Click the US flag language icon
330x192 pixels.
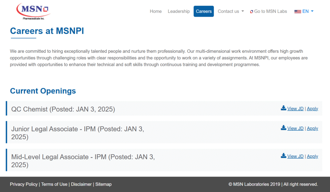[x=297, y=12]
